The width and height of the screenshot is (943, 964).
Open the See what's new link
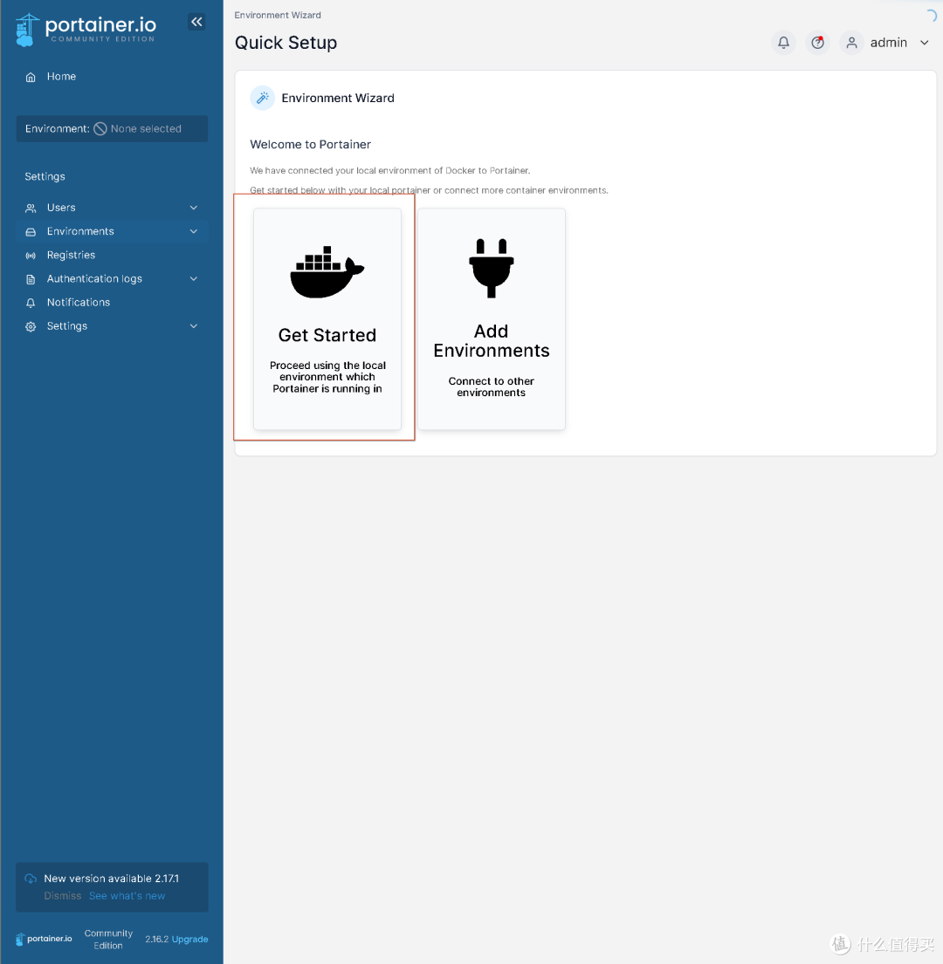(127, 896)
